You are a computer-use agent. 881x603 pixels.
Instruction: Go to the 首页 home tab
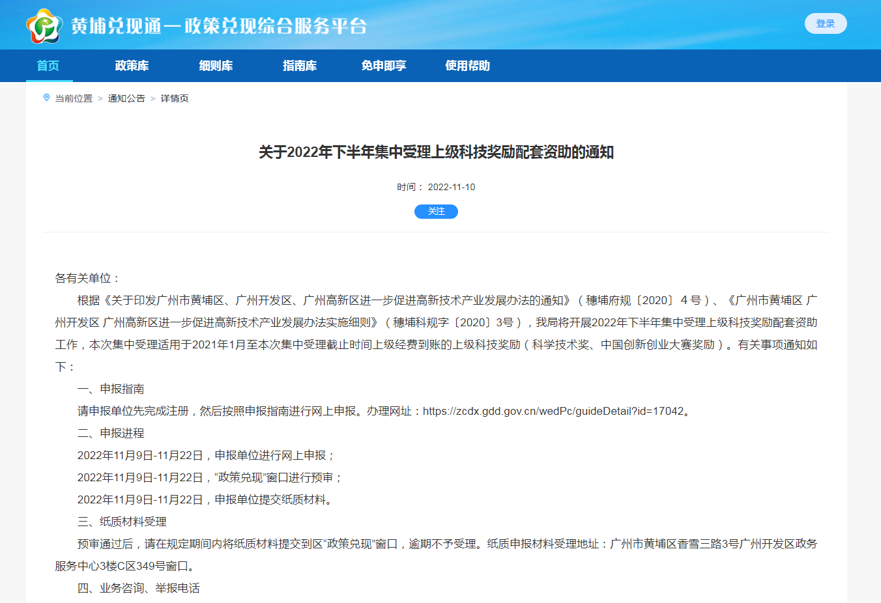click(48, 66)
